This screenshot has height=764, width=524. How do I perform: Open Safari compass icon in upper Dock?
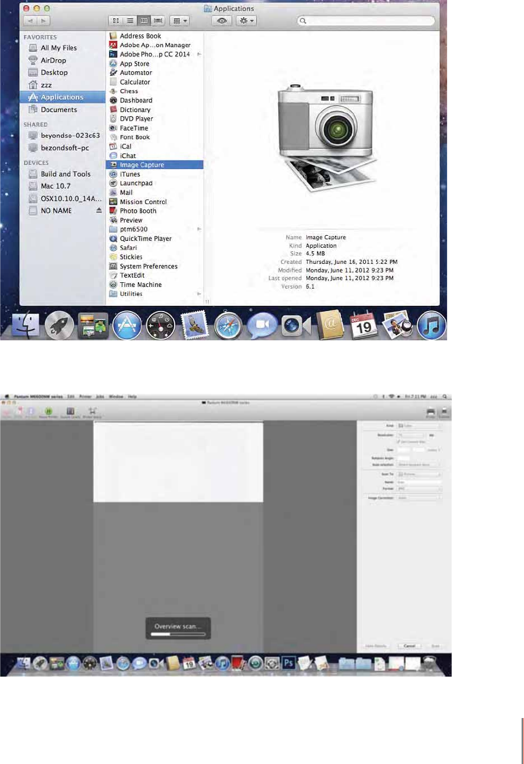pyautogui.click(x=228, y=327)
